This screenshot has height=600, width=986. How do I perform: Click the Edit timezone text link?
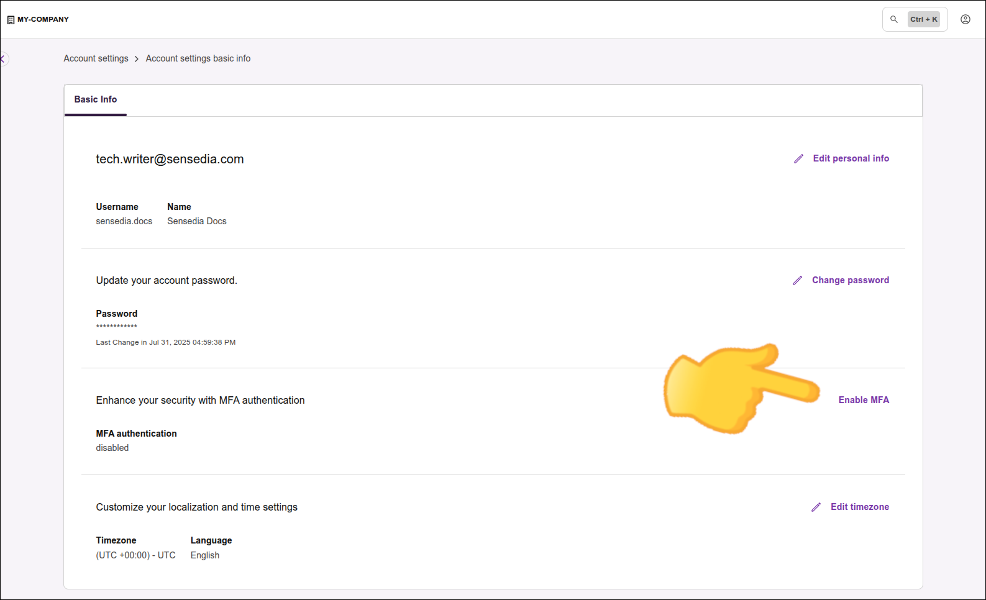click(x=859, y=507)
